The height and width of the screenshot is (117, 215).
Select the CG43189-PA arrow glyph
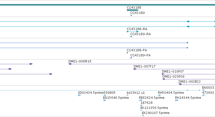pyautogui.click(x=131, y=58)
